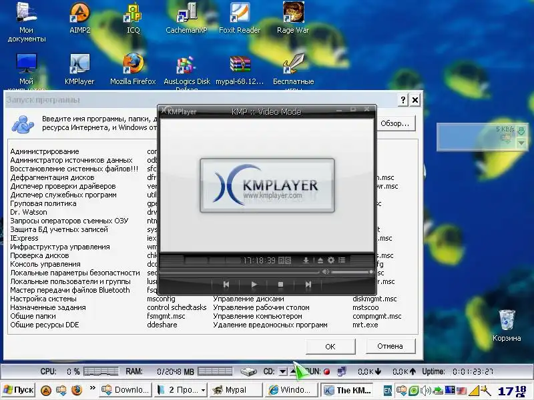534x400 pixels.
Task: Click the KMPlayer logo splash in video area
Action: coord(268,185)
